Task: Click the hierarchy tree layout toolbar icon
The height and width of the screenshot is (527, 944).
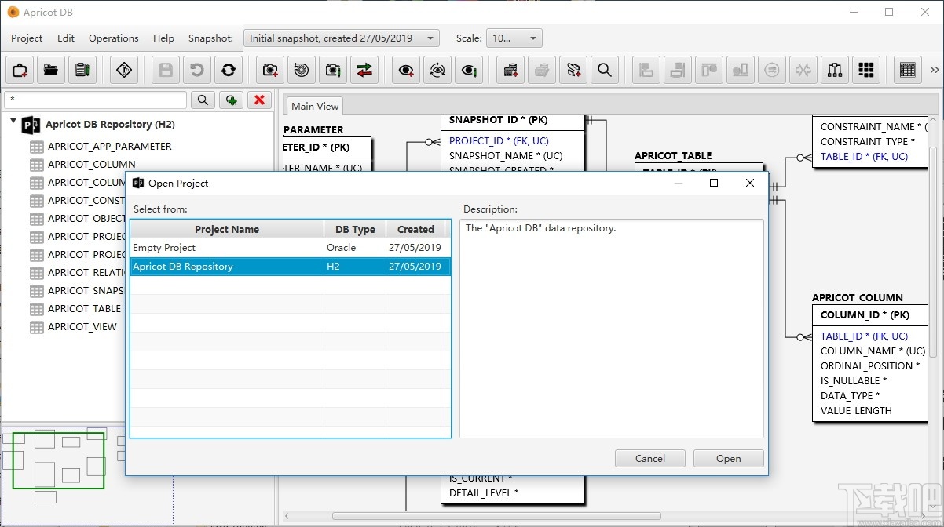Action: click(835, 70)
